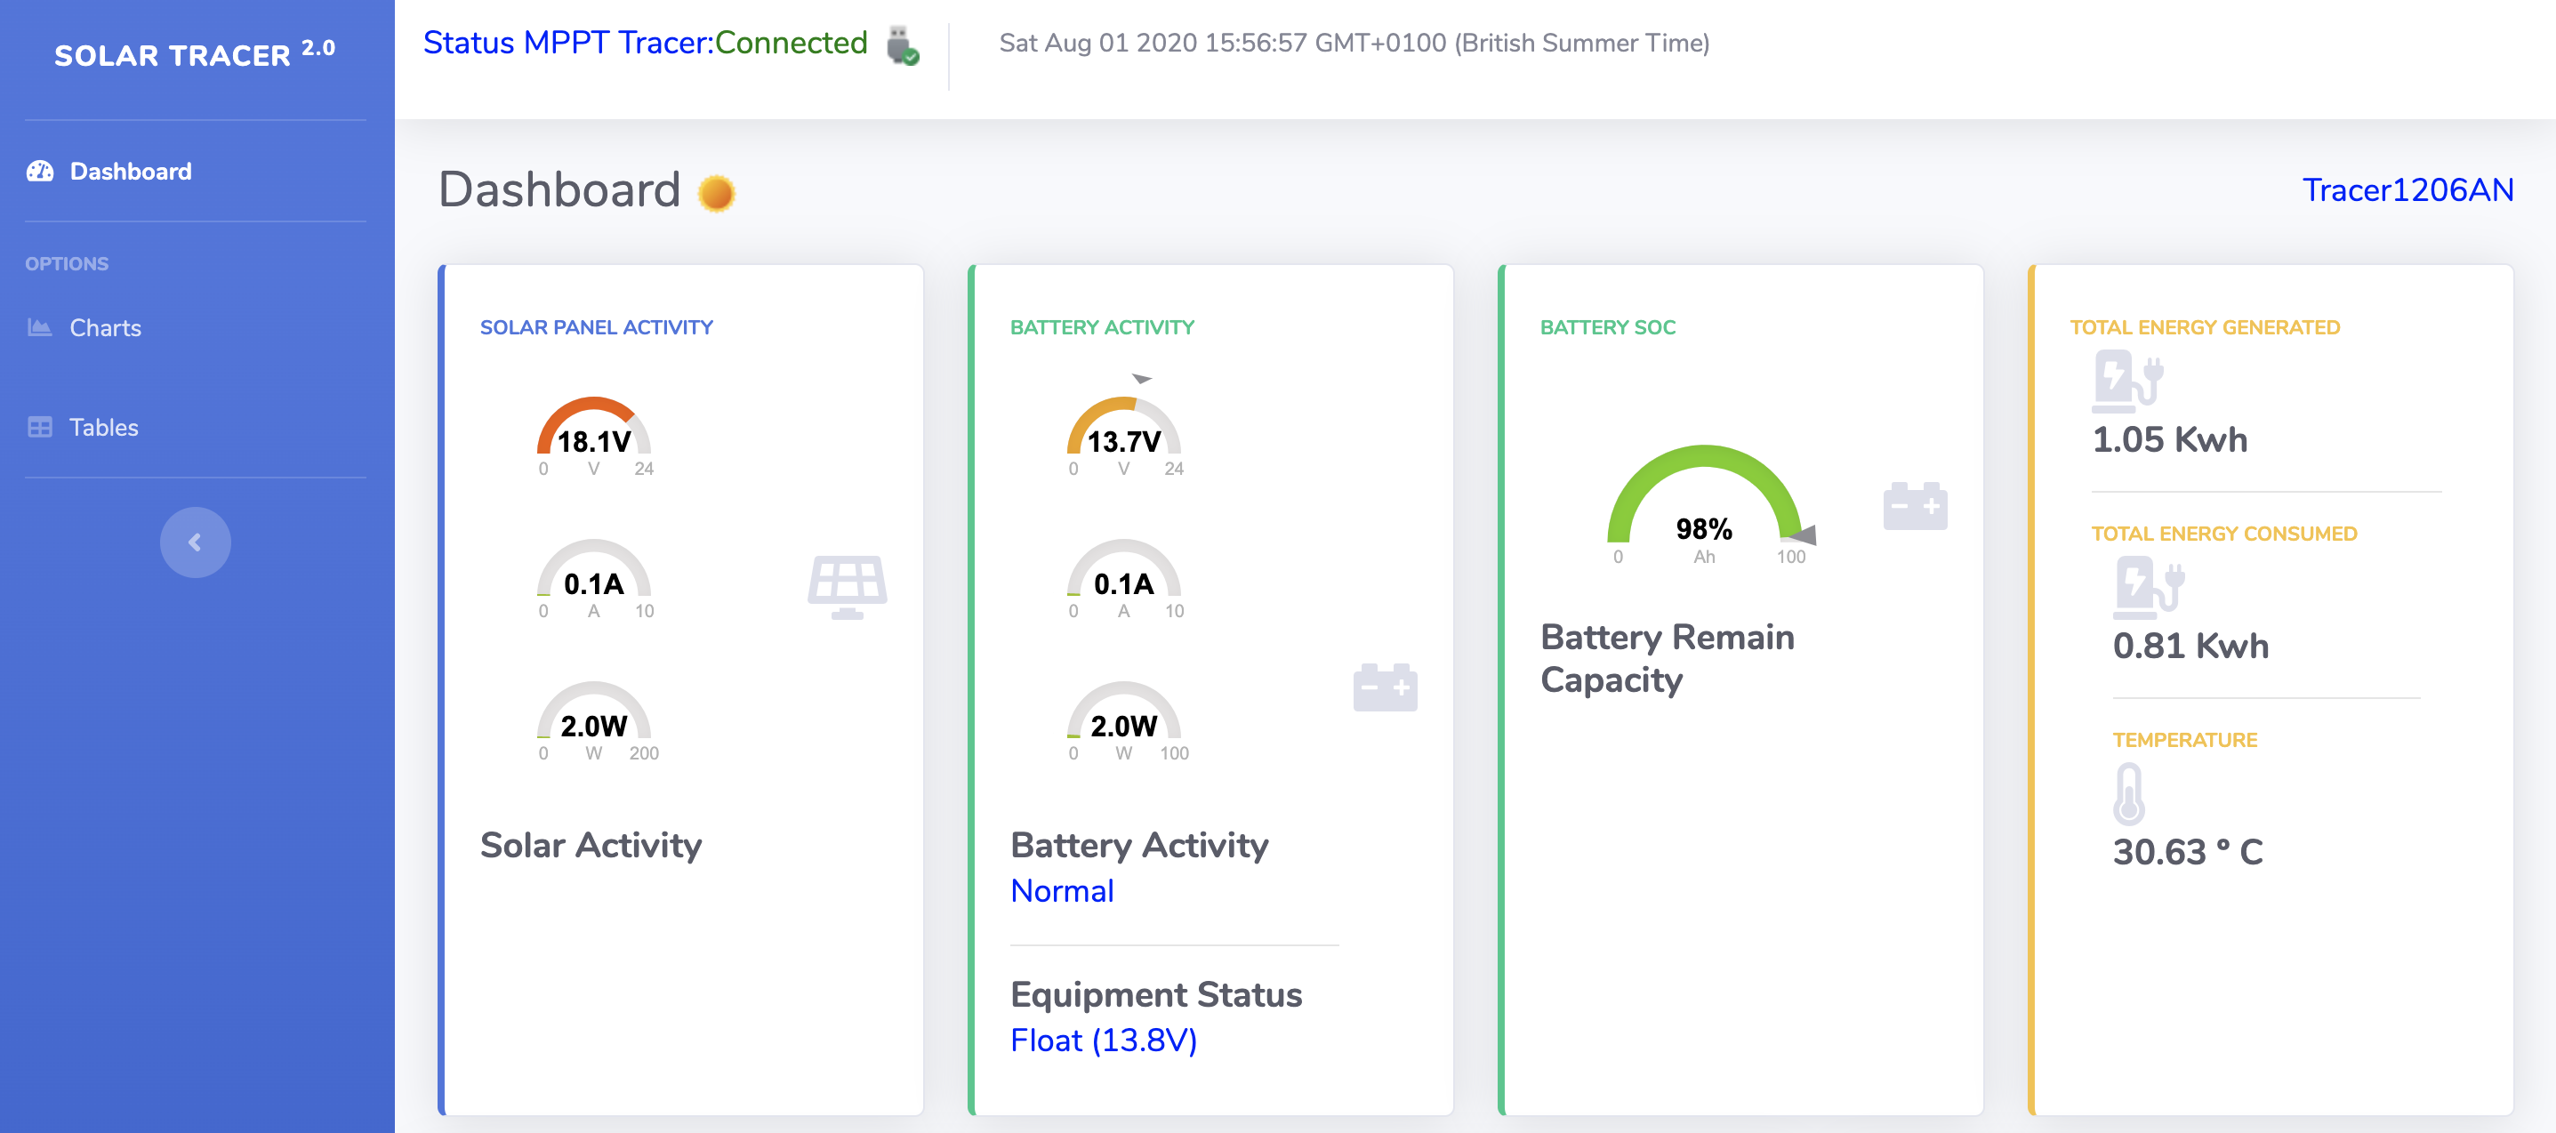Click the Dashboard gauge icon in sidebar

40,171
